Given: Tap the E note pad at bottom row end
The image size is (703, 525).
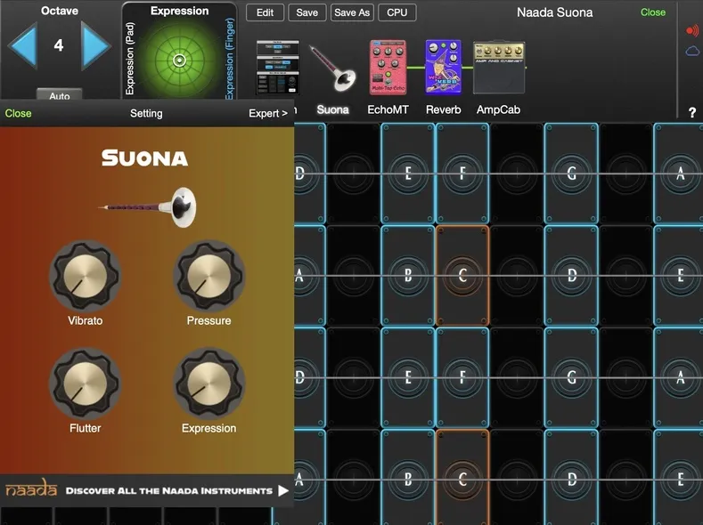Looking at the screenshot, I should tap(680, 478).
